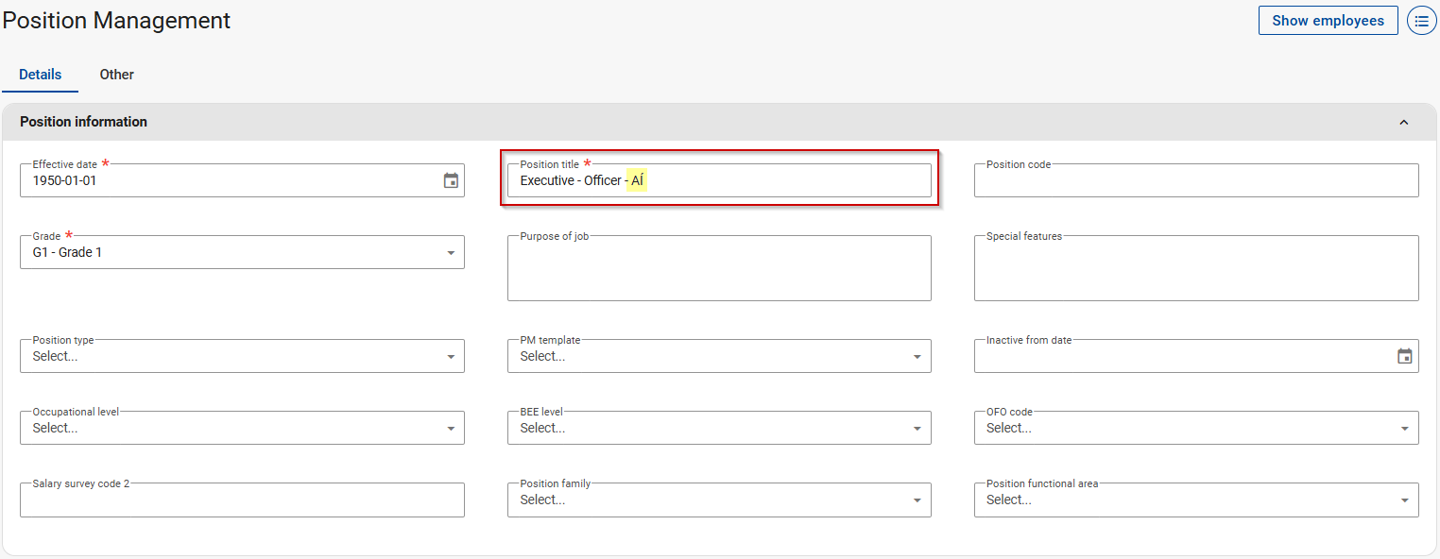Click the list view icon beside Show employees
This screenshot has width=1440, height=559.
pos(1421,20)
